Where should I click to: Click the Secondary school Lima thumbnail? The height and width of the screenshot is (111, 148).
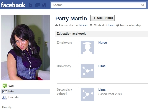point(87,94)
